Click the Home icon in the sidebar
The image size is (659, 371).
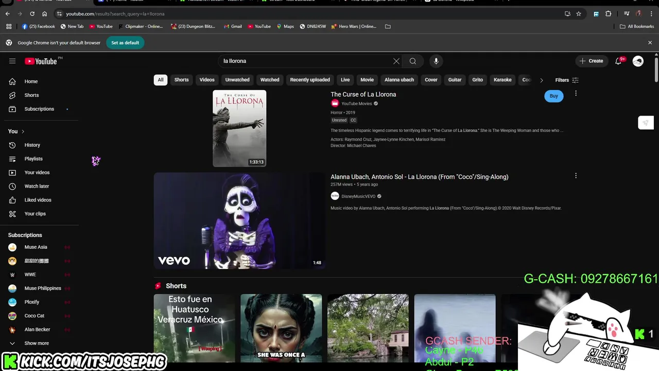click(12, 81)
